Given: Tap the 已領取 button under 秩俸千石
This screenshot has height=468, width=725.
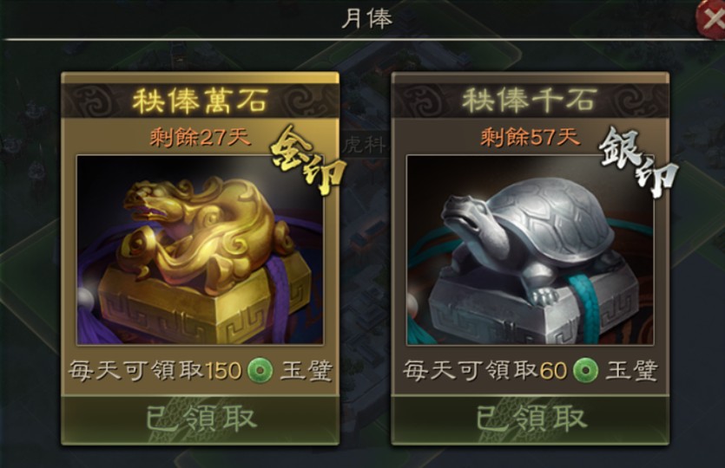Looking at the screenshot, I should click(x=531, y=419).
